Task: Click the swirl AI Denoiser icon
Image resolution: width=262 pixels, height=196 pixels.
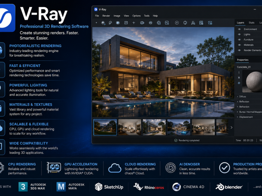Action: [170, 168]
